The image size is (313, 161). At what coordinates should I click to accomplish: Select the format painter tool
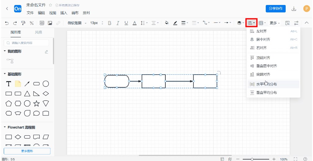point(23,23)
